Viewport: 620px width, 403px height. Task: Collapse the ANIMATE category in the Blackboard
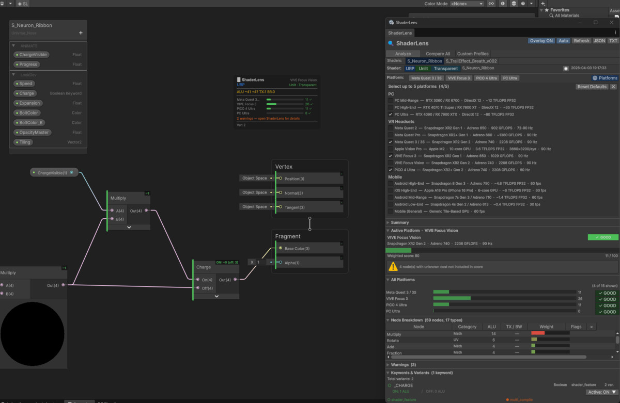(14, 46)
